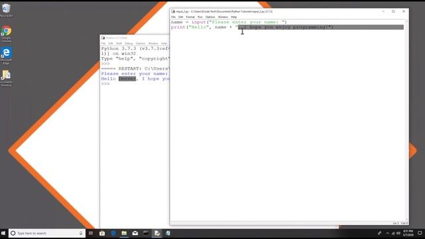Click the Type here to search box
Viewport: 425px width, 239px height.
47,233
